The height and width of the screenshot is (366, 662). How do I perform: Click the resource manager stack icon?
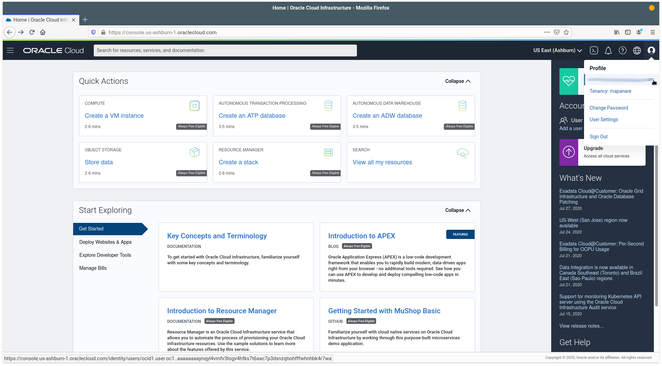(x=328, y=152)
